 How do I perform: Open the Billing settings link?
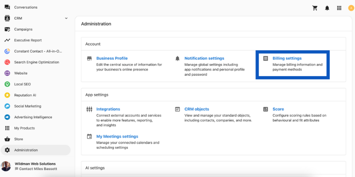tap(287, 58)
